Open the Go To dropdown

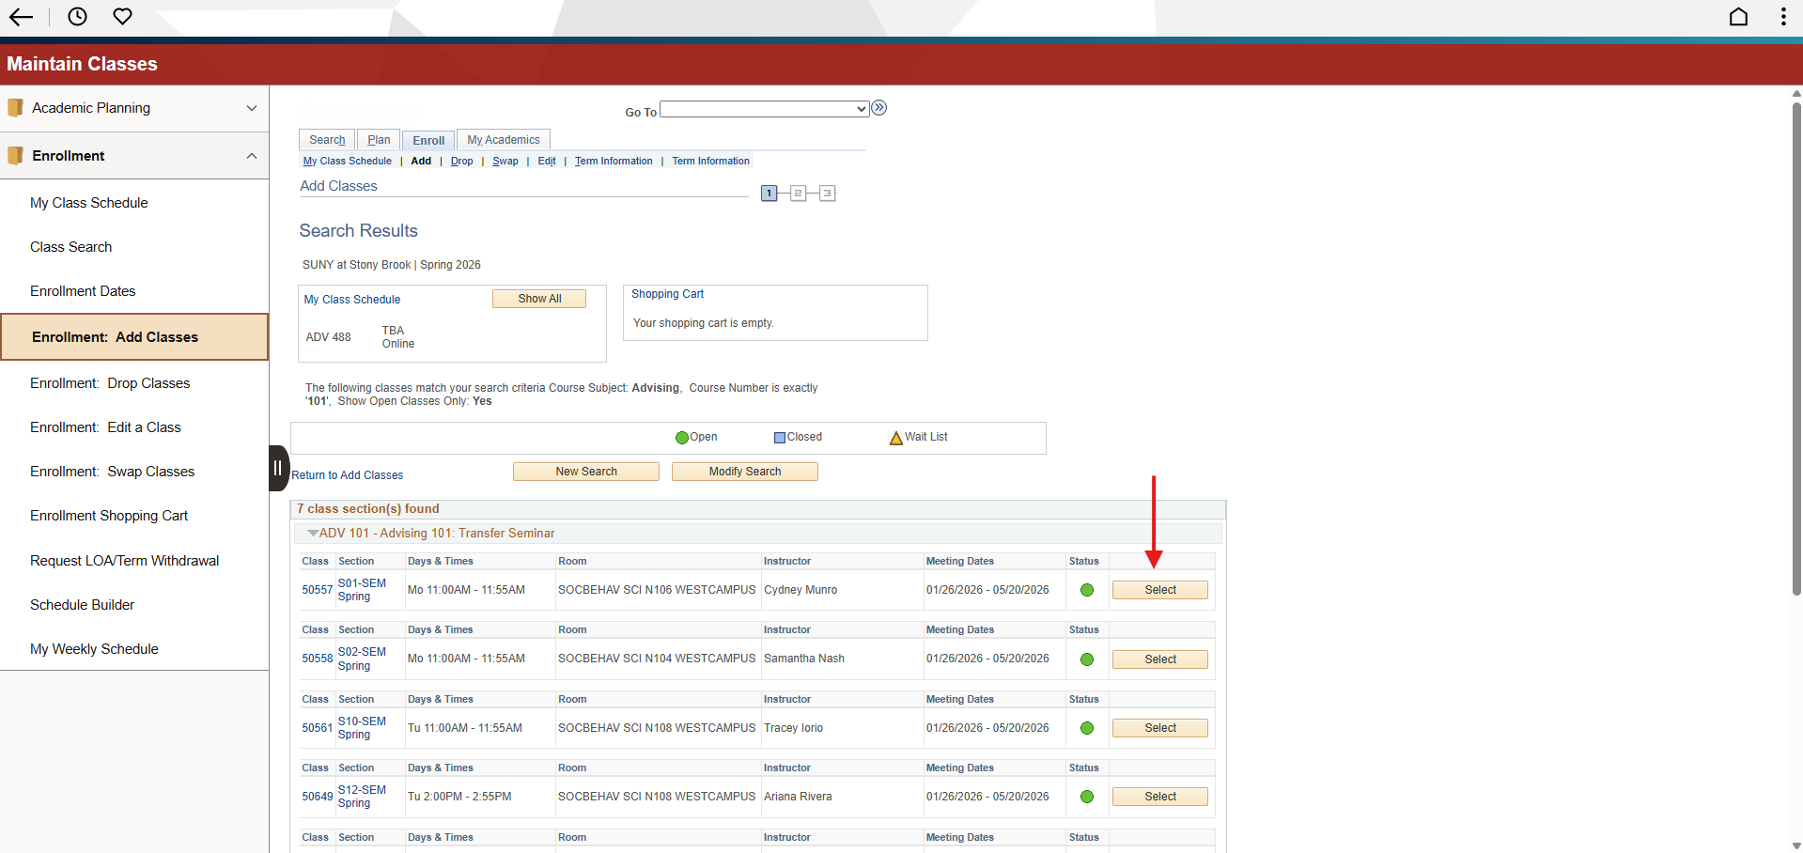click(765, 109)
